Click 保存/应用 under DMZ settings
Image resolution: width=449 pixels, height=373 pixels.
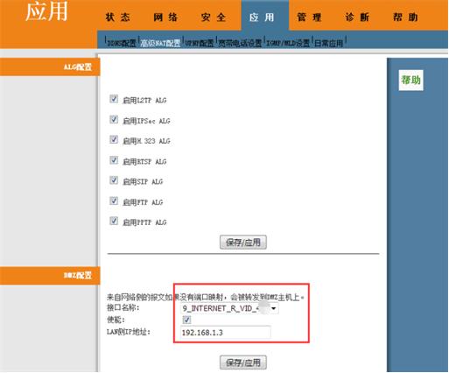(x=243, y=362)
